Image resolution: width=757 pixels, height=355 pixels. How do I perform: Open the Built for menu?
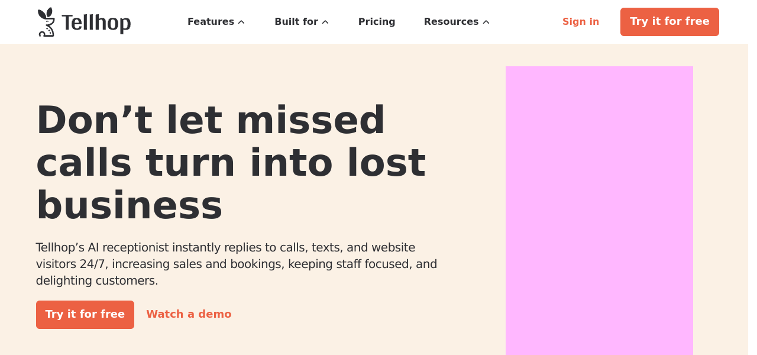click(296, 22)
